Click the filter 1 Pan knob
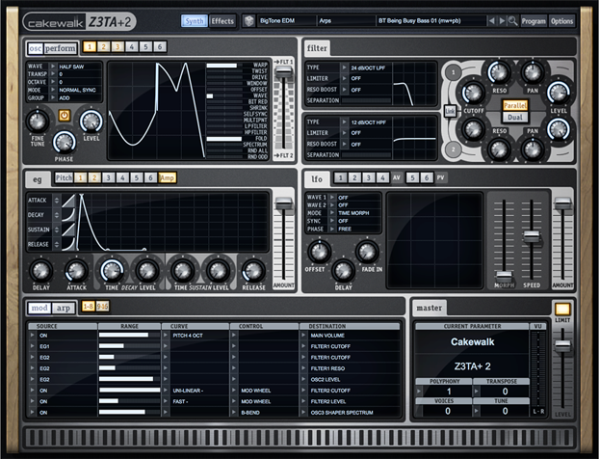 click(x=533, y=72)
